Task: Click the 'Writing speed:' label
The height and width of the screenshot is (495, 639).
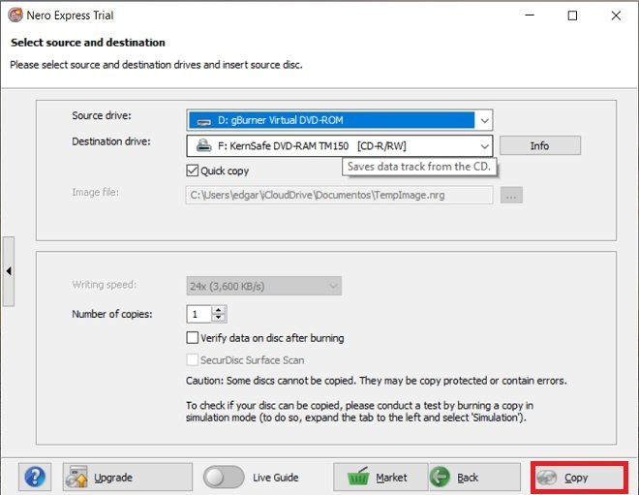Action: coord(104,285)
